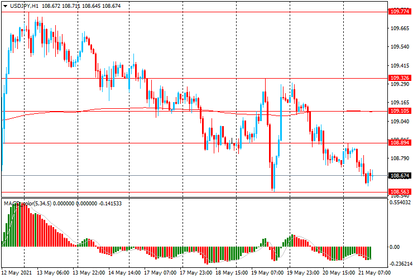Click the 109.540 price axis value
This screenshot has width=413, height=279.
400,47
